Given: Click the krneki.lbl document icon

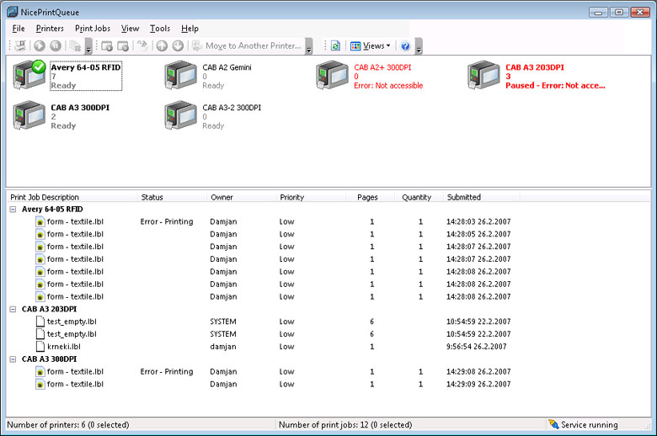Looking at the screenshot, I should 40,347.
